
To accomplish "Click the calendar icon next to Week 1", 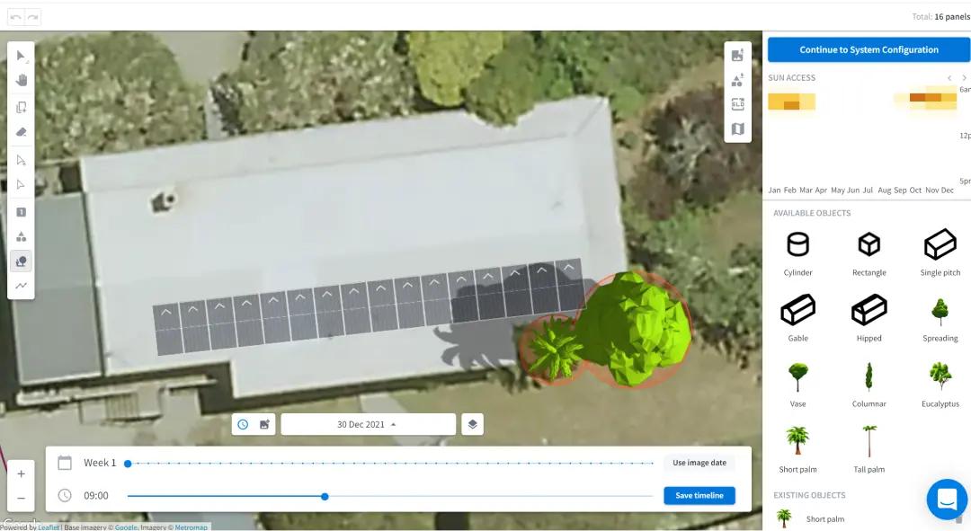I will [x=65, y=463].
